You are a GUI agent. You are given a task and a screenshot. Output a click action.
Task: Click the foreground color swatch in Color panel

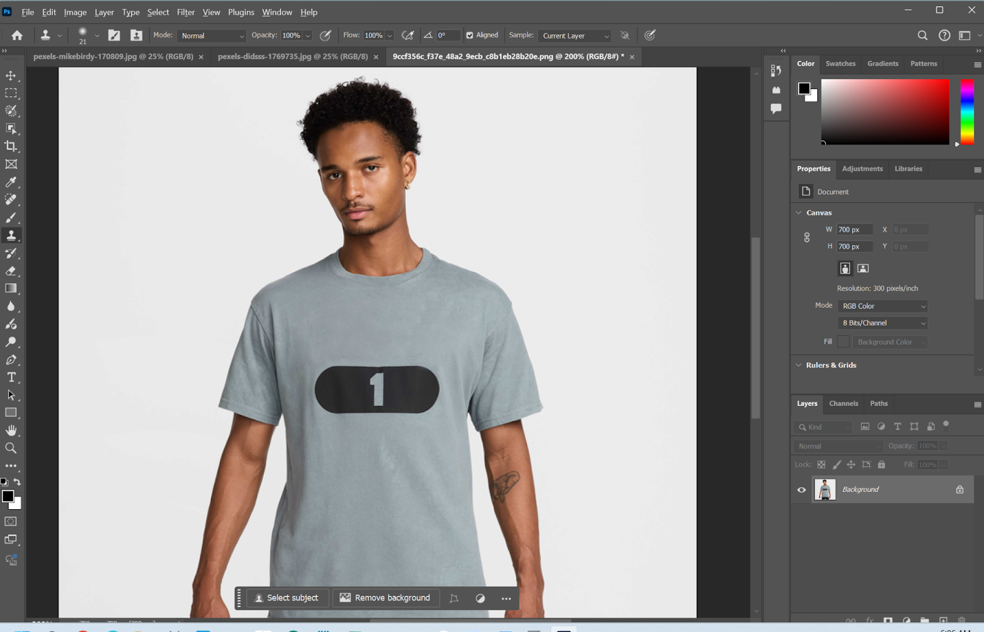[x=804, y=88]
